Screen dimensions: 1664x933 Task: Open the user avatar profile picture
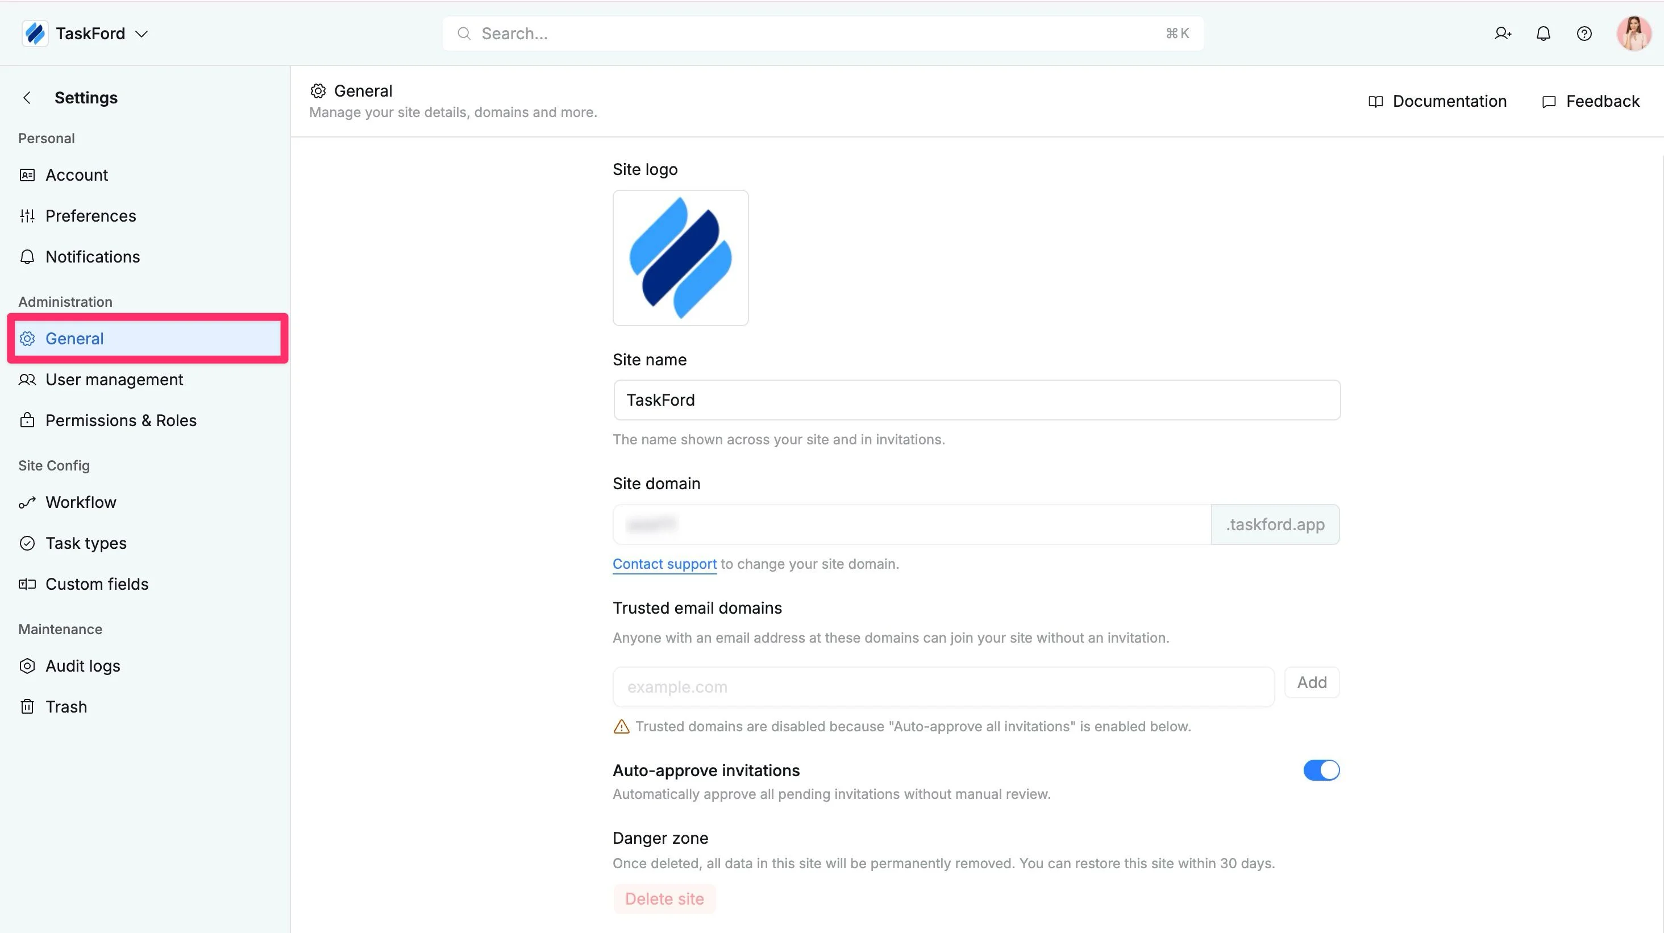(1634, 34)
